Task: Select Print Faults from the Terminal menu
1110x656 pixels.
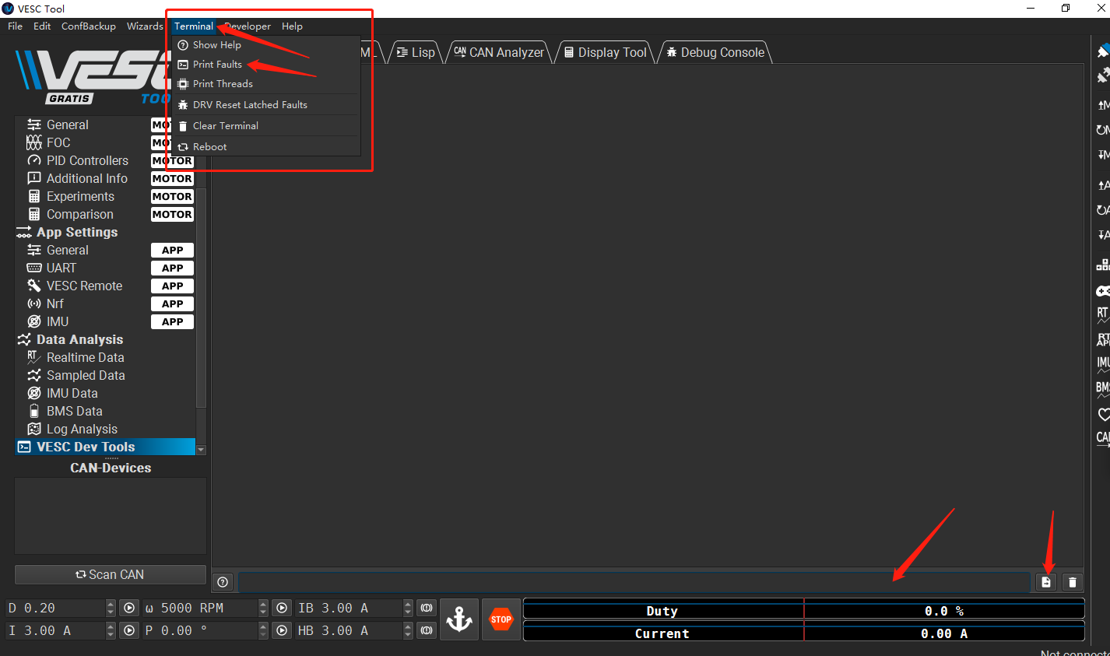Action: (217, 65)
